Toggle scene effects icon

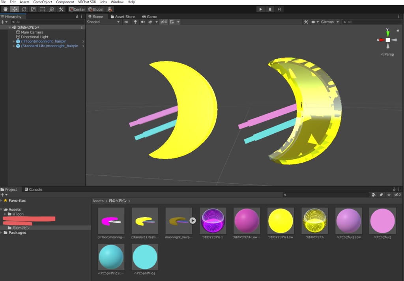pos(150,22)
